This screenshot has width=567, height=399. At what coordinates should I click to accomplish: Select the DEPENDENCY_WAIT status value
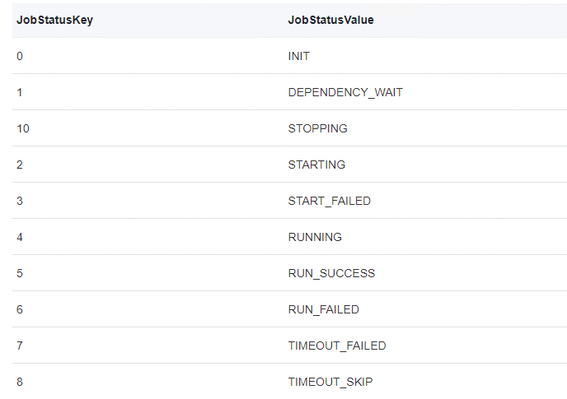(345, 92)
